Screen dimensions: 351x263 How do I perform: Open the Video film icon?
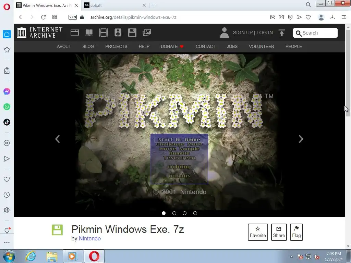coord(104,33)
